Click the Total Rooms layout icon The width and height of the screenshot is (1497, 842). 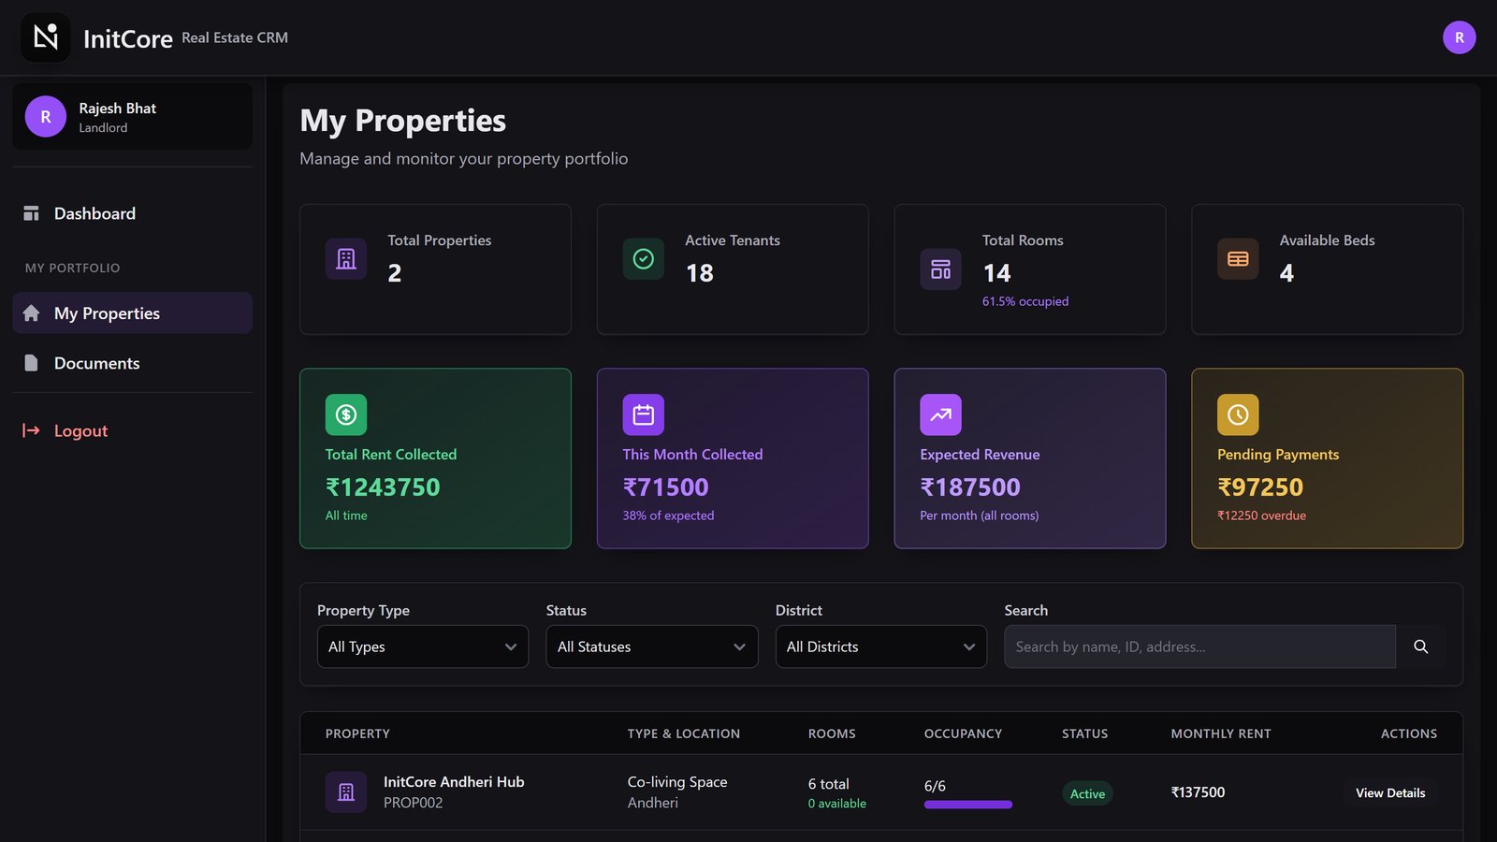[941, 269]
